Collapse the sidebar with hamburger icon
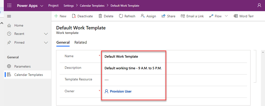Viewport: 265px width, 106px height. [9, 16]
